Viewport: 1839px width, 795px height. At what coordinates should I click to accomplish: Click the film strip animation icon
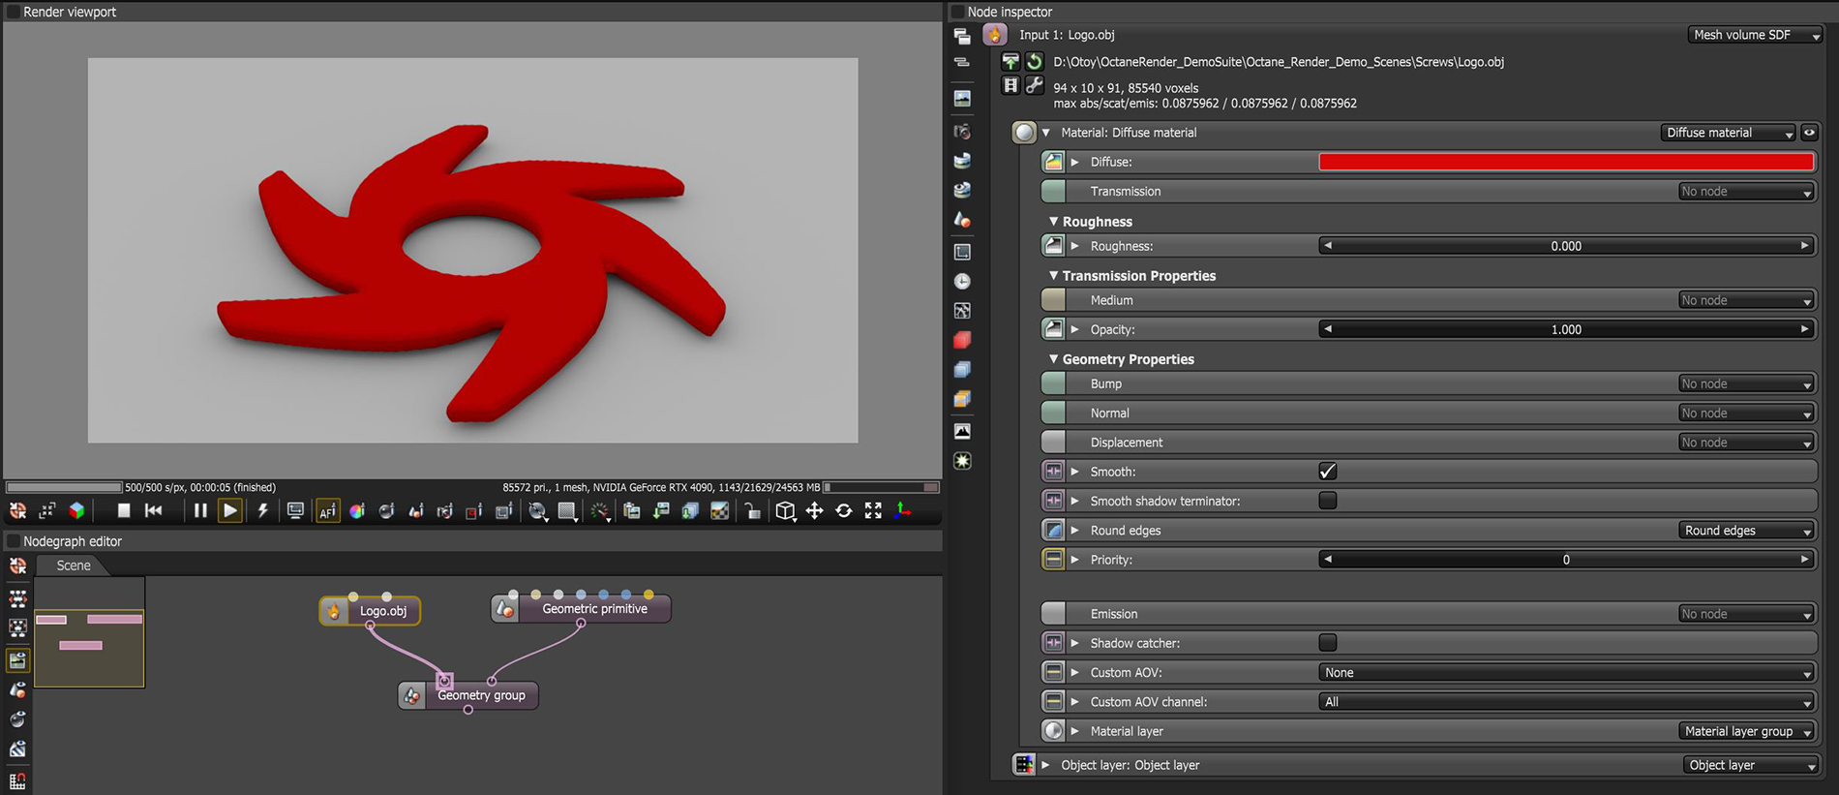pos(1010,85)
